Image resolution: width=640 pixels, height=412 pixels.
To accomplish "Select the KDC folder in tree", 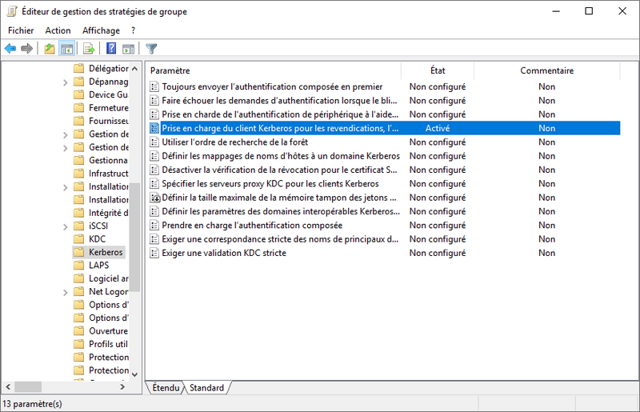I will click(x=97, y=239).
